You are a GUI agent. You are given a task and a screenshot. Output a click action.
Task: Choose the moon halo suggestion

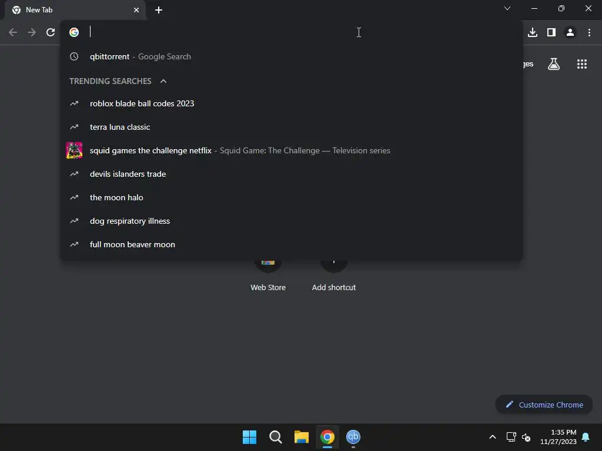click(292, 197)
